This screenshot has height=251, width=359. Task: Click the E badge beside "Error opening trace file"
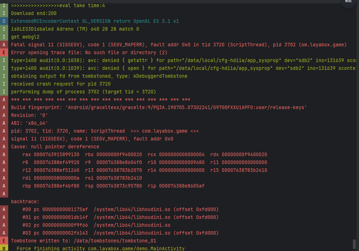point(4,52)
